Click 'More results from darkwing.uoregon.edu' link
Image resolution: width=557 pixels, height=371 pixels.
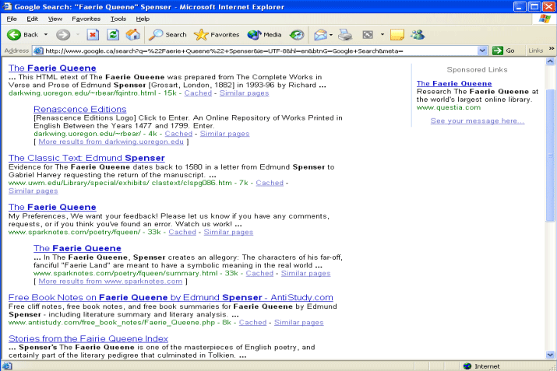click(111, 142)
